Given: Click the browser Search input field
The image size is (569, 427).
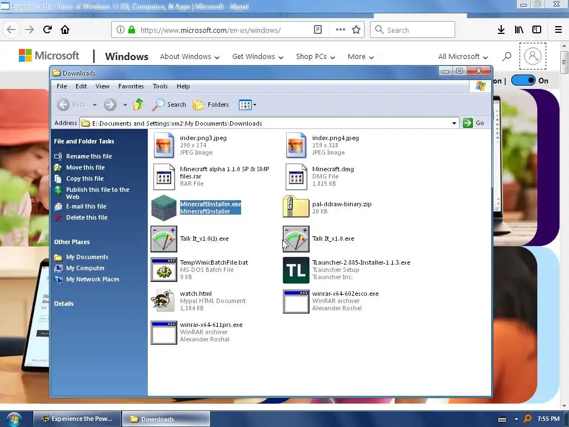Looking at the screenshot, I should [413, 30].
